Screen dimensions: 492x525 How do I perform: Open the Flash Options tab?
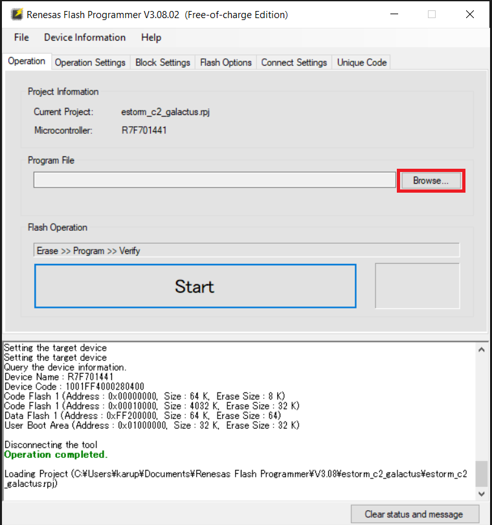click(225, 63)
